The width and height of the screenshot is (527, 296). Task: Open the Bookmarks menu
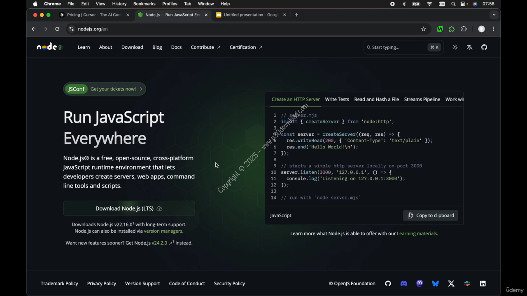click(145, 4)
